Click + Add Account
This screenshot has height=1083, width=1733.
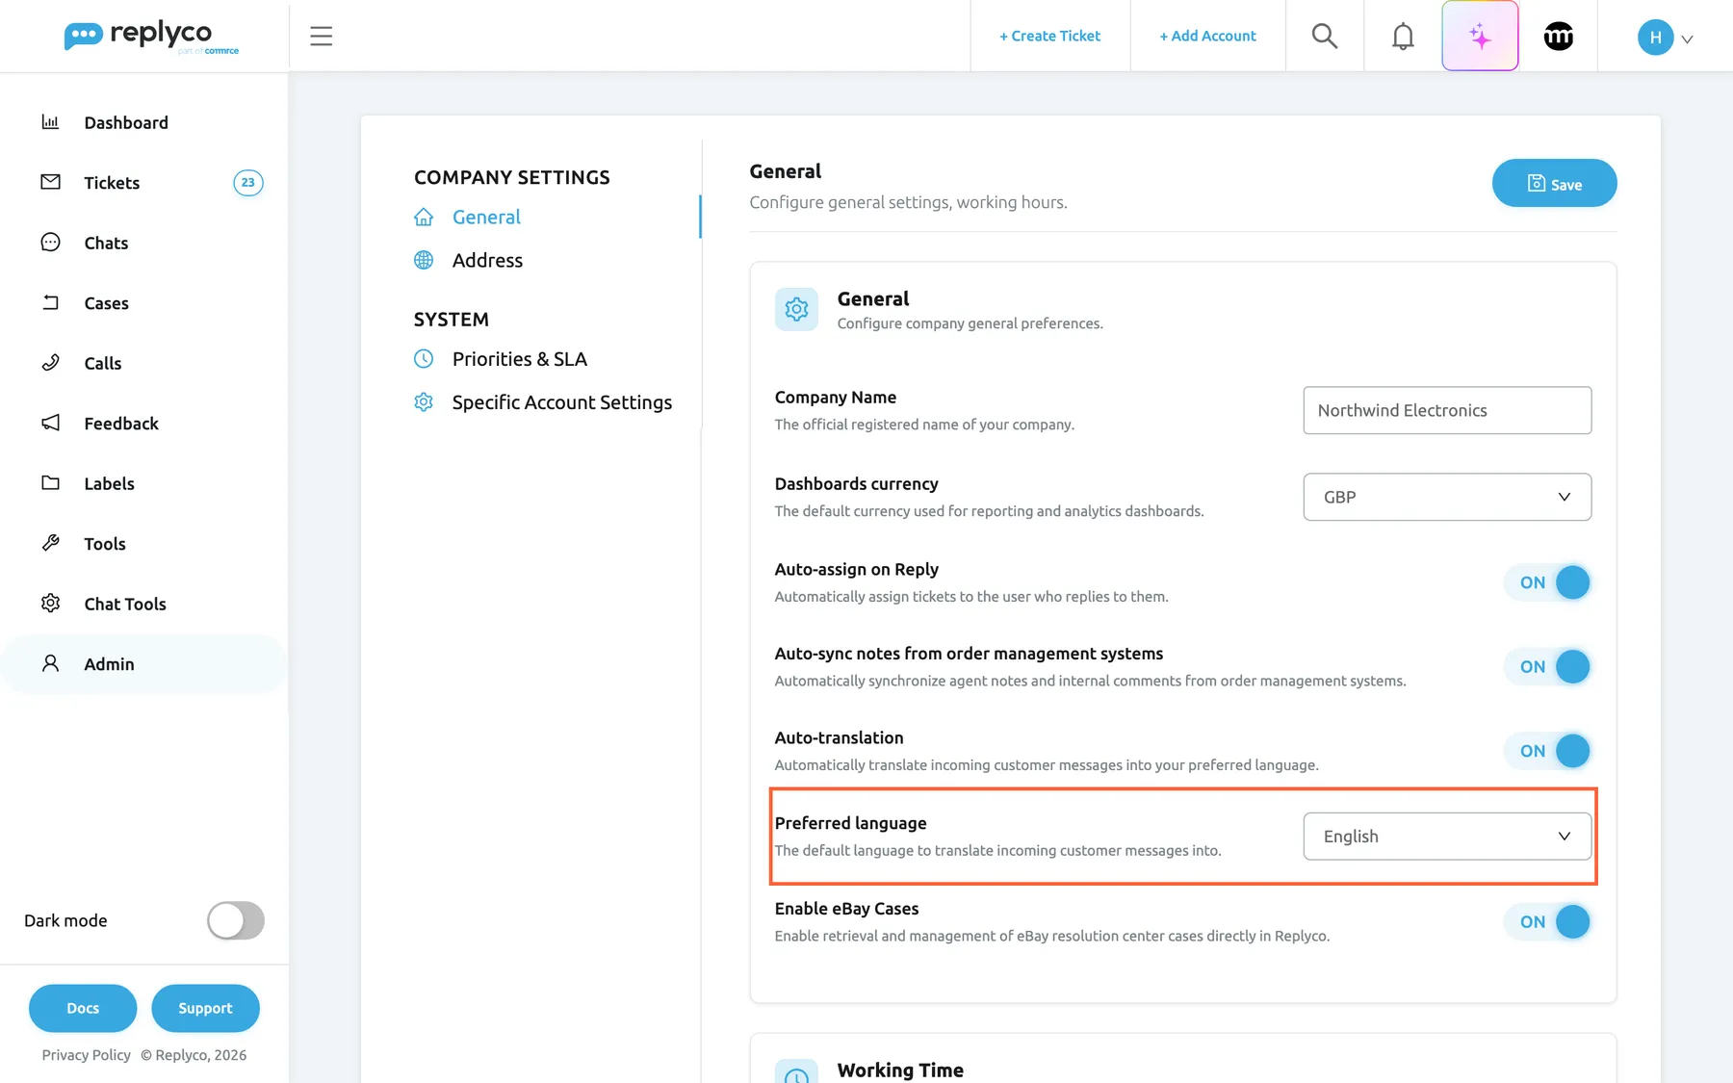pyautogui.click(x=1207, y=37)
